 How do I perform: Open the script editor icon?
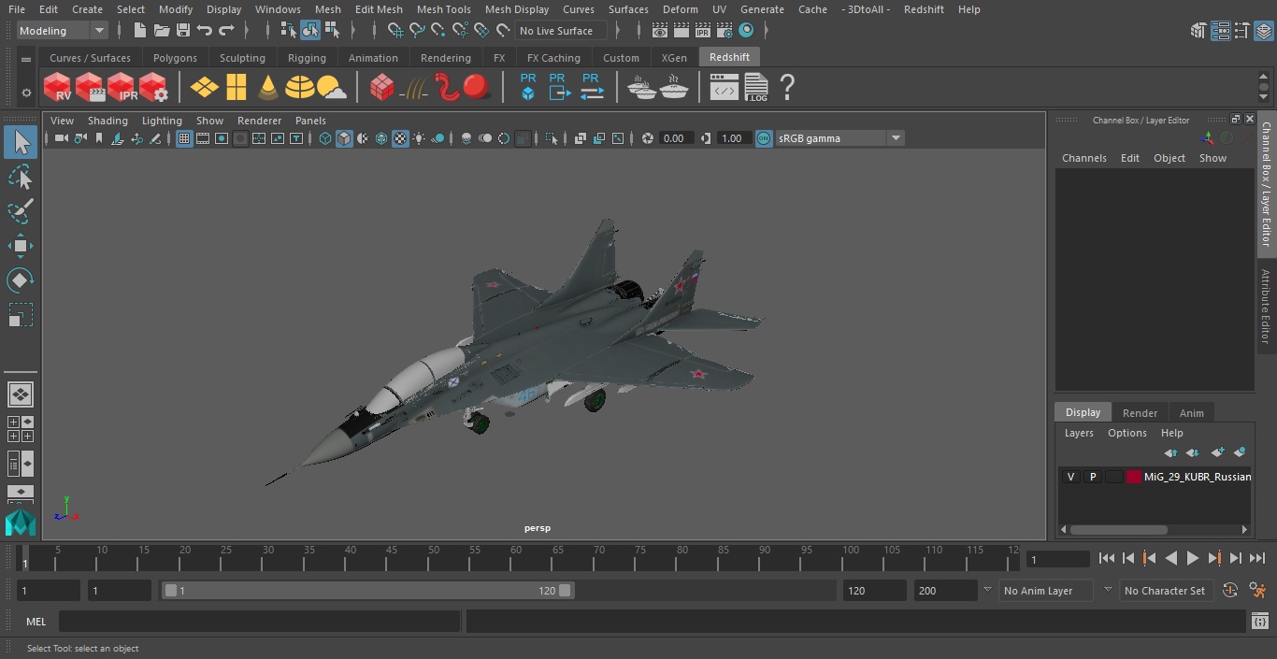pos(1259,621)
